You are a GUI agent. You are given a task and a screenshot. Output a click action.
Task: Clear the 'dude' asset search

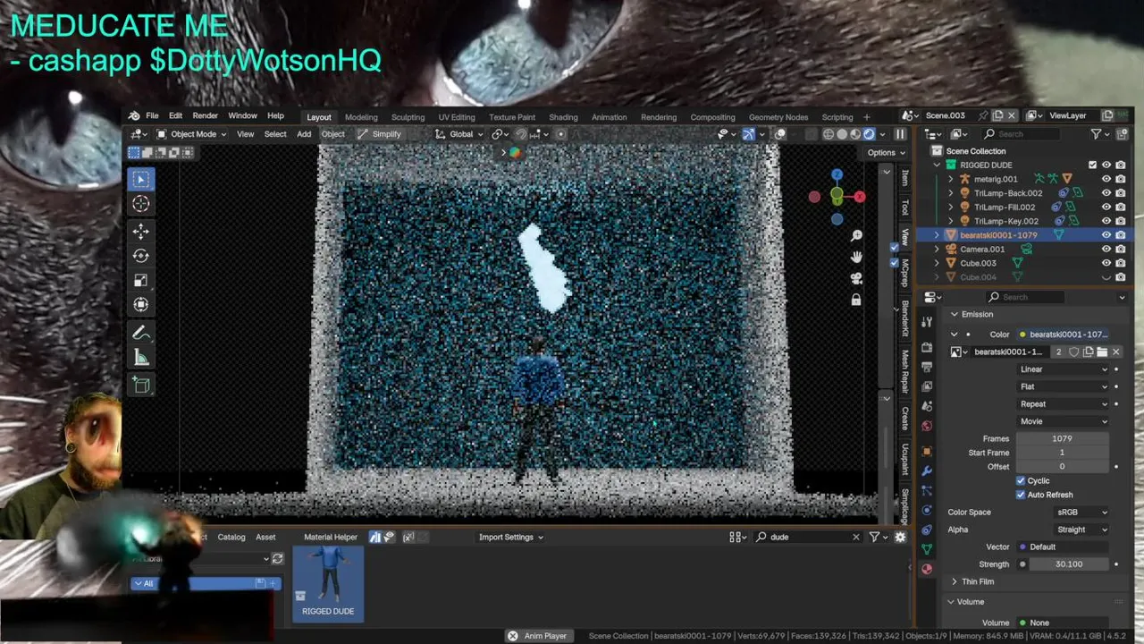click(855, 537)
